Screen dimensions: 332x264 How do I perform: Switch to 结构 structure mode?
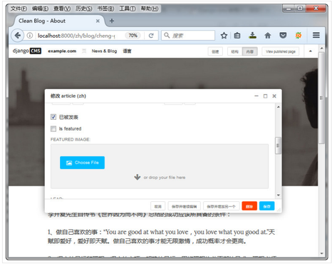tap(234, 51)
